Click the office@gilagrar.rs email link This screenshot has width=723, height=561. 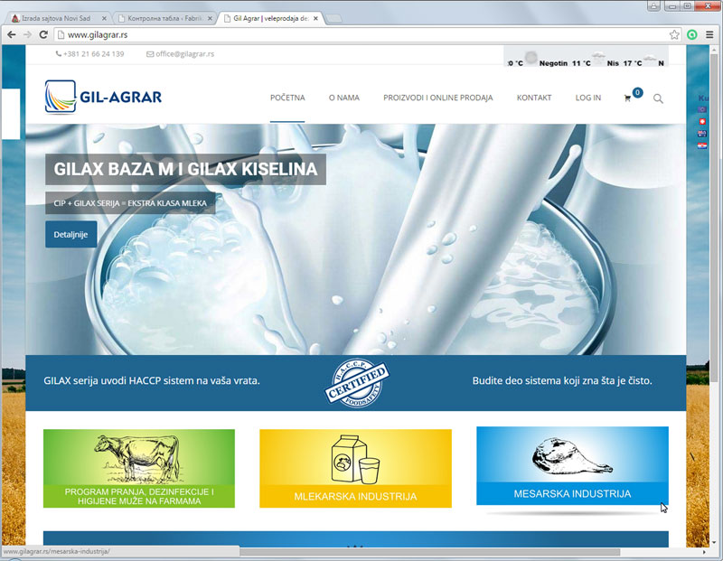click(x=185, y=54)
